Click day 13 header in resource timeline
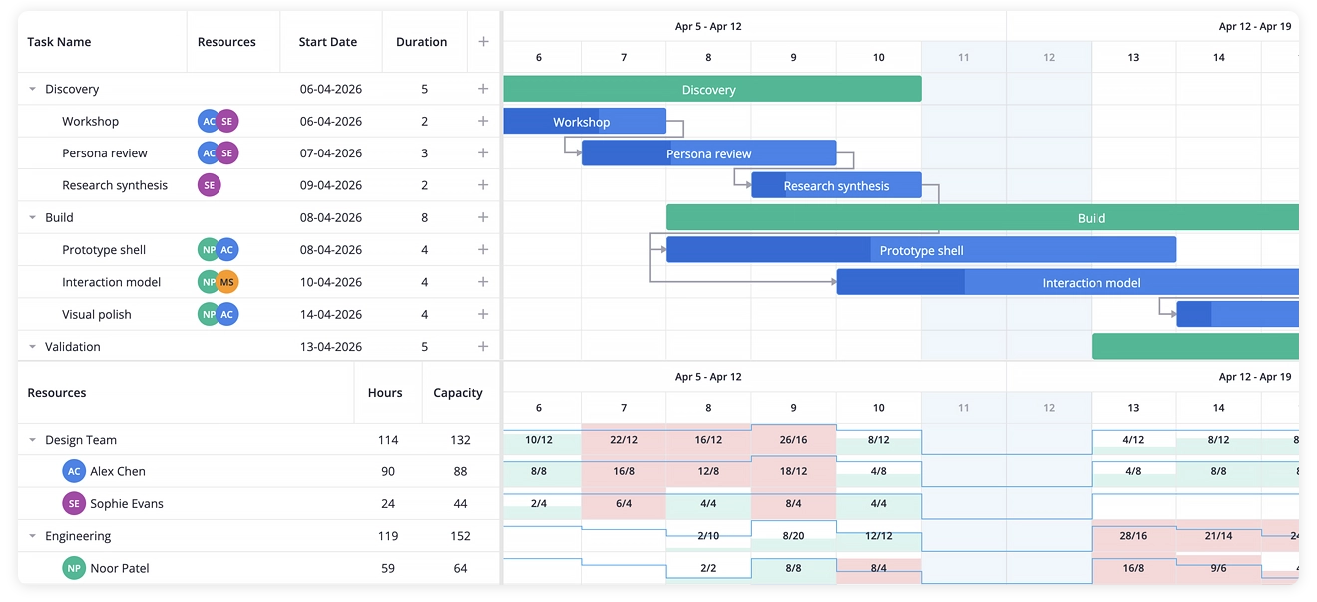This screenshot has width=1317, height=602. click(1133, 408)
